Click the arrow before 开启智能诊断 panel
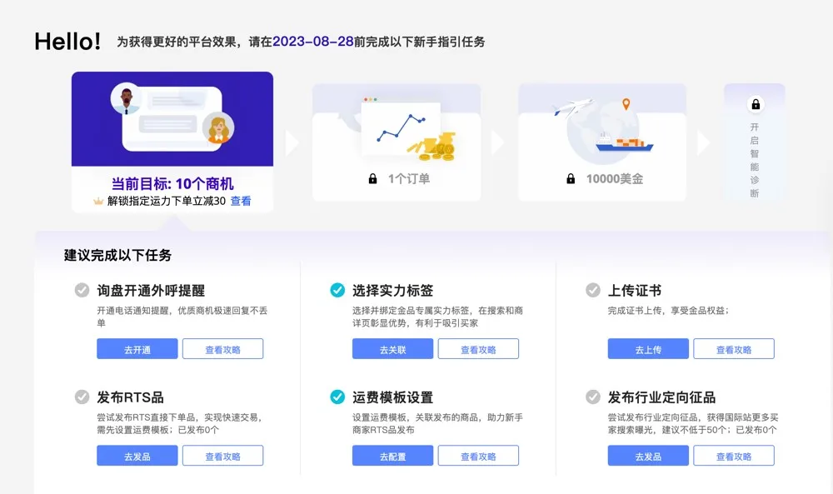Image resolution: width=833 pixels, height=494 pixels. [x=703, y=142]
